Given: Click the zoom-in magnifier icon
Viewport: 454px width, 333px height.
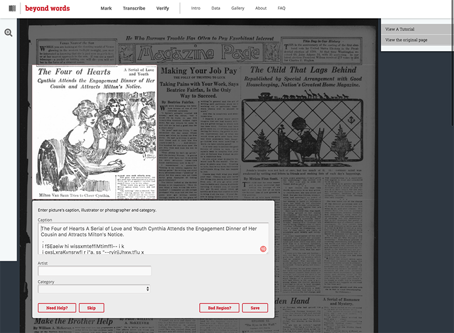Looking at the screenshot, I should point(9,33).
